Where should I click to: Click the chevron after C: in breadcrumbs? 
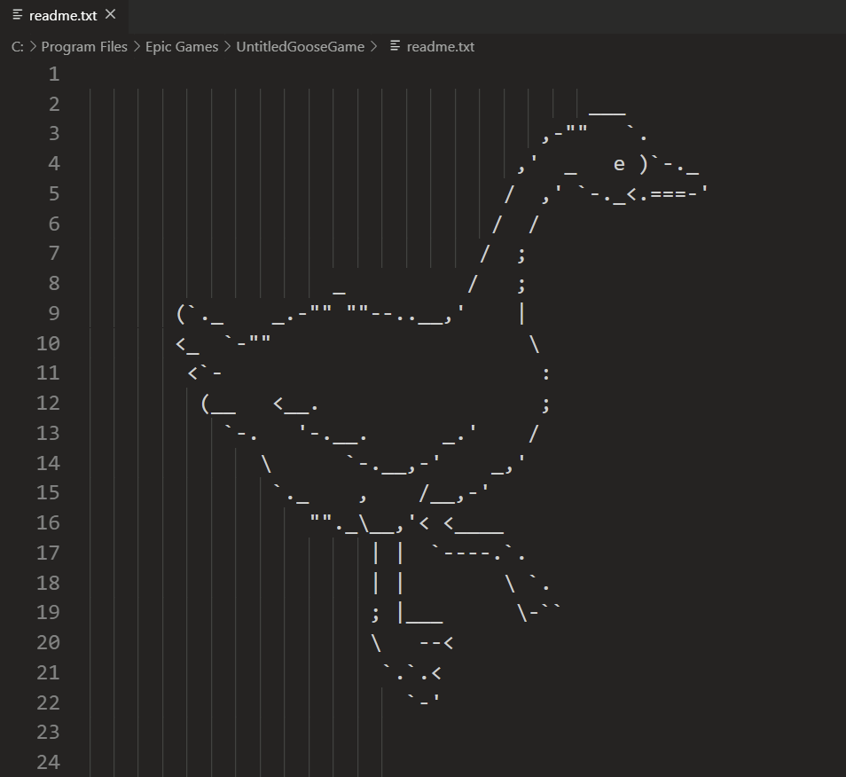(33, 47)
